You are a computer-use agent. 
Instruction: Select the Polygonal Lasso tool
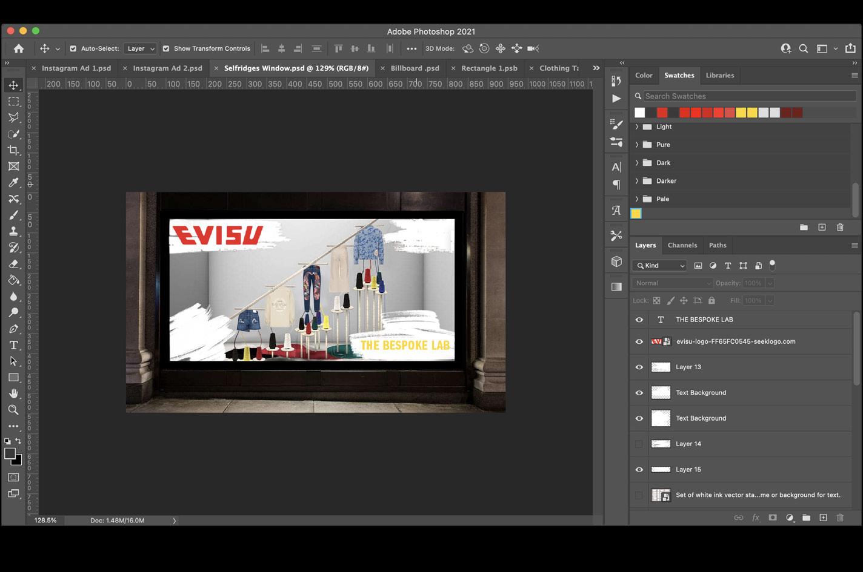pos(13,117)
